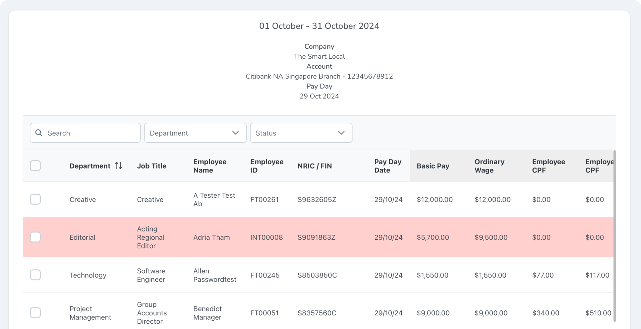The width and height of the screenshot is (641, 329).
Task: Click the Ordinary Wage column header
Action: [490, 166]
